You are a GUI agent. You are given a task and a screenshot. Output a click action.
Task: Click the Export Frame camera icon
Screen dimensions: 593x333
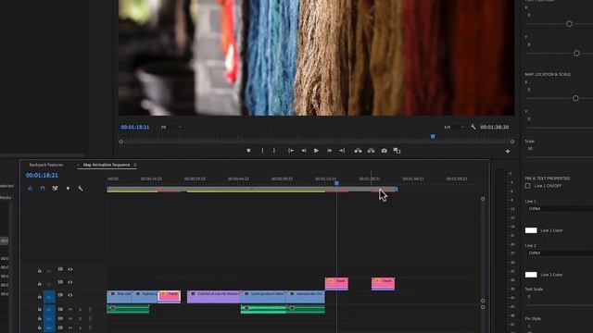384,151
